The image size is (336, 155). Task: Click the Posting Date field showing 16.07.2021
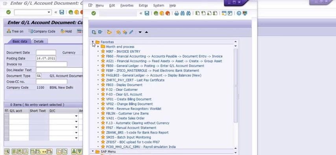coord(46,58)
